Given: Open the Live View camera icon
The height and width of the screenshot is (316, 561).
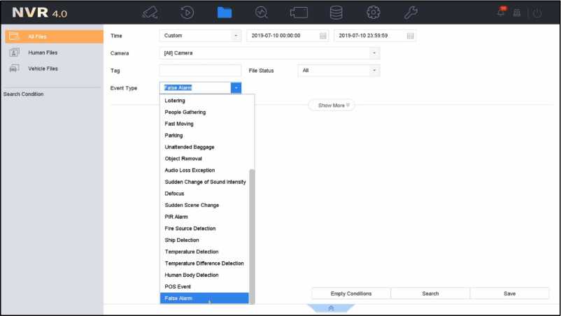Looking at the screenshot, I should 150,13.
